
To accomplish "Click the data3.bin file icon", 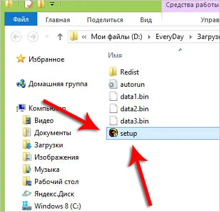I will 113,121.
